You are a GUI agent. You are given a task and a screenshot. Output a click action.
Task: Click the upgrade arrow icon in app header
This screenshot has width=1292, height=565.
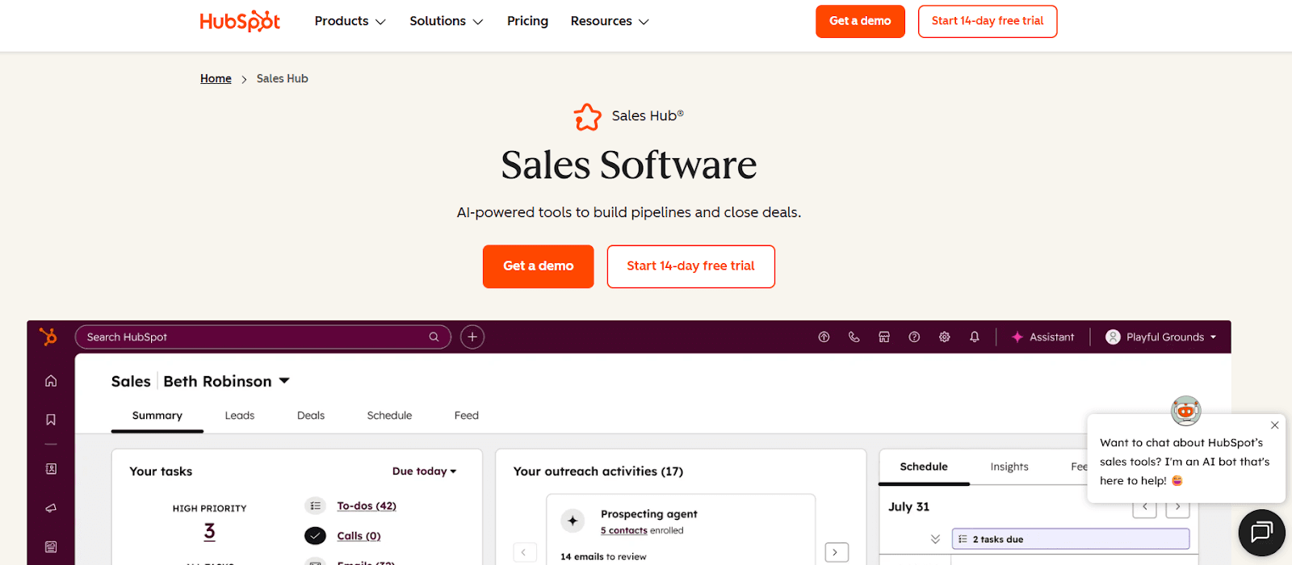[824, 337]
